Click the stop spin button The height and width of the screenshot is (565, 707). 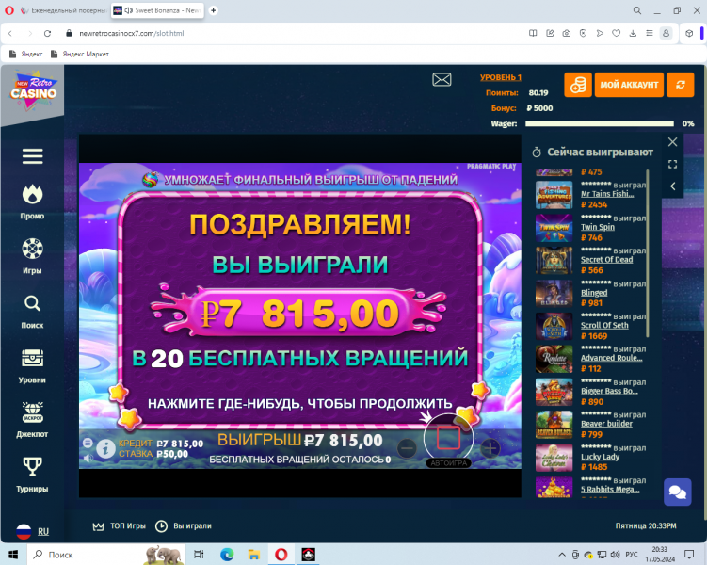tap(448, 437)
